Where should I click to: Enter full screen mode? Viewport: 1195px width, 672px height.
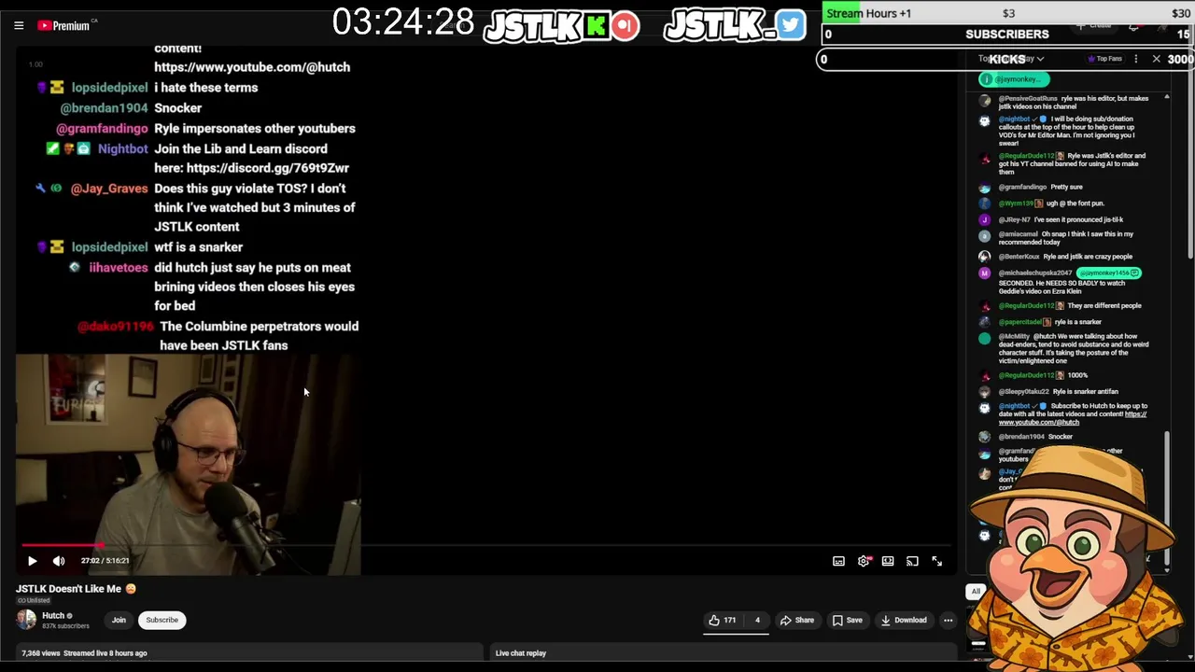click(936, 561)
